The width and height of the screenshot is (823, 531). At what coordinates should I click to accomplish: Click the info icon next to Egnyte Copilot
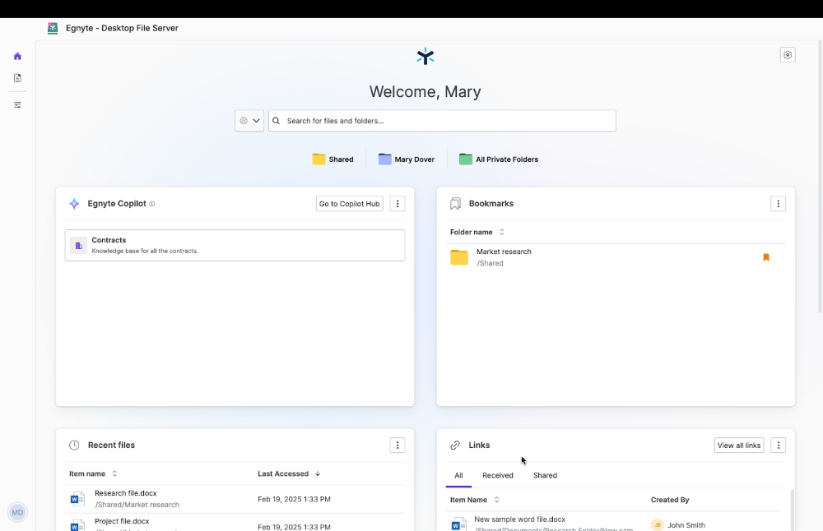coord(151,204)
